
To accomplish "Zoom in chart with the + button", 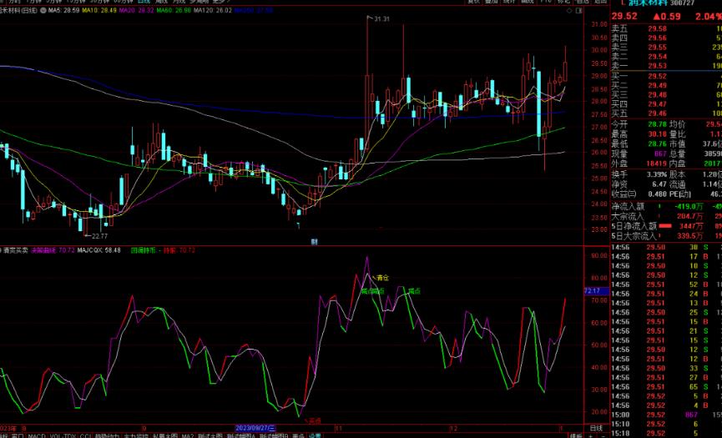I will click(591, 435).
